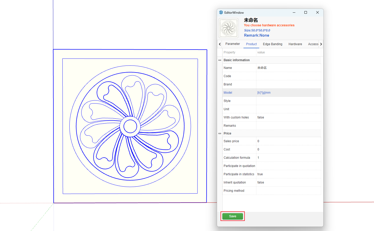
Task: Collapse the Price section
Action: 220,133
